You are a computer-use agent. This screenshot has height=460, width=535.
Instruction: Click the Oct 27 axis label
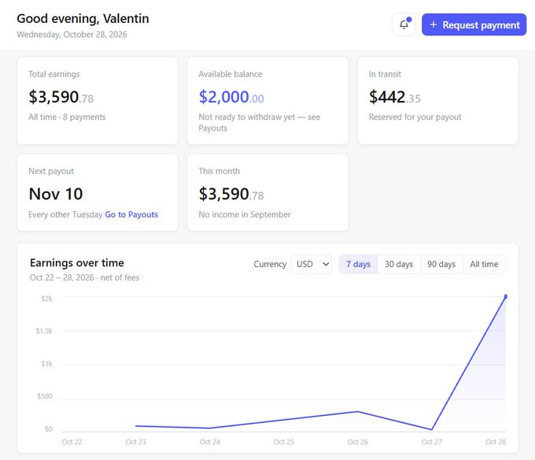click(432, 442)
